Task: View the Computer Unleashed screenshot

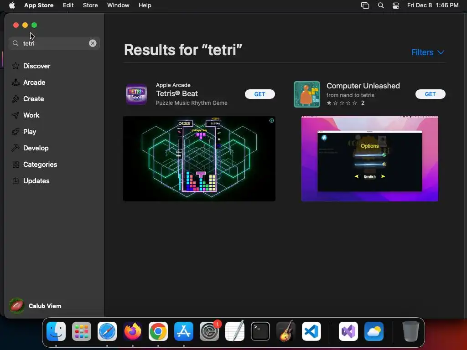Action: [x=369, y=158]
